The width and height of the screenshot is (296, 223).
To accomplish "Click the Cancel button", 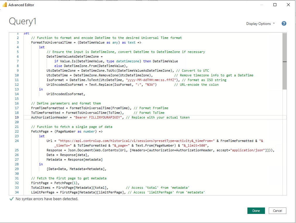I will tap(277, 211).
